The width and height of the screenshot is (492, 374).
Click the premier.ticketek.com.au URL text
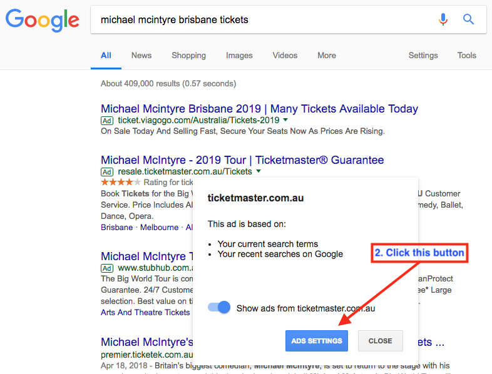pyautogui.click(x=147, y=355)
